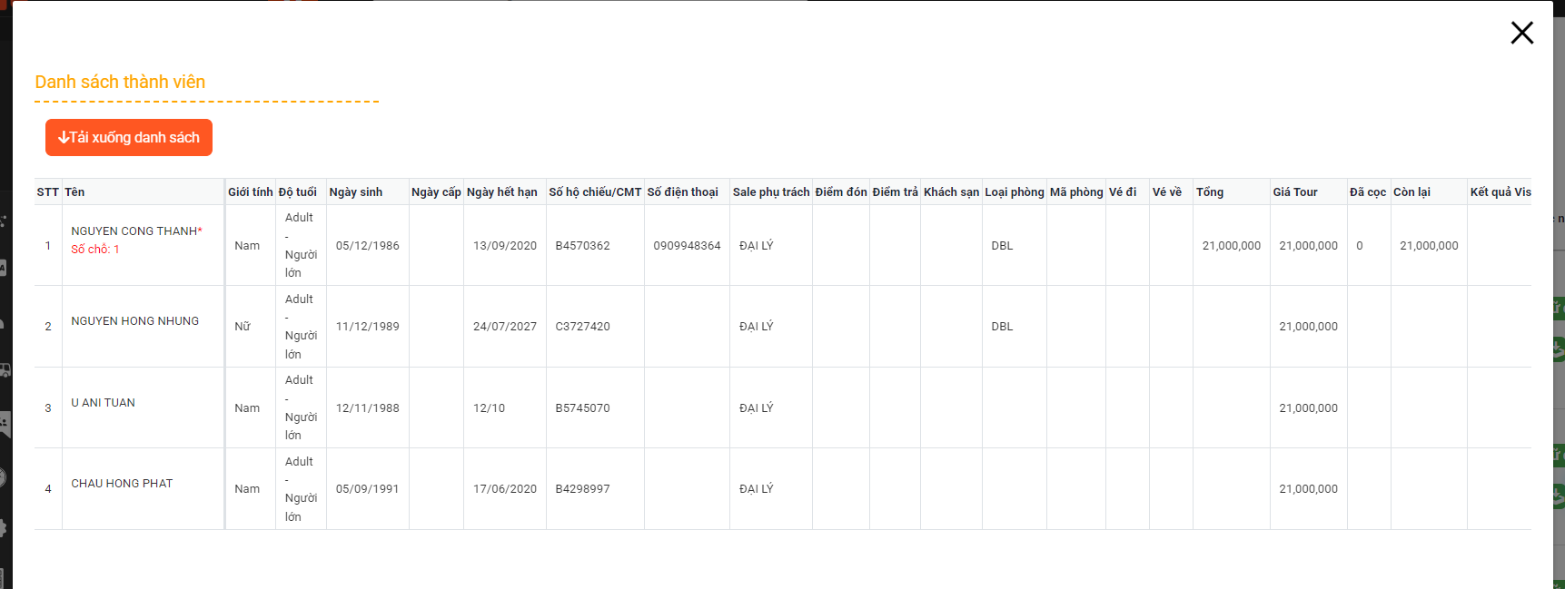Click the Sale phụ trách column header
The width and height of the screenshot is (1565, 589).
[x=771, y=192]
